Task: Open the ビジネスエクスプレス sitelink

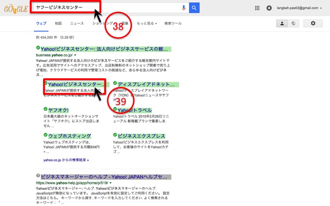Action: [x=141, y=136]
